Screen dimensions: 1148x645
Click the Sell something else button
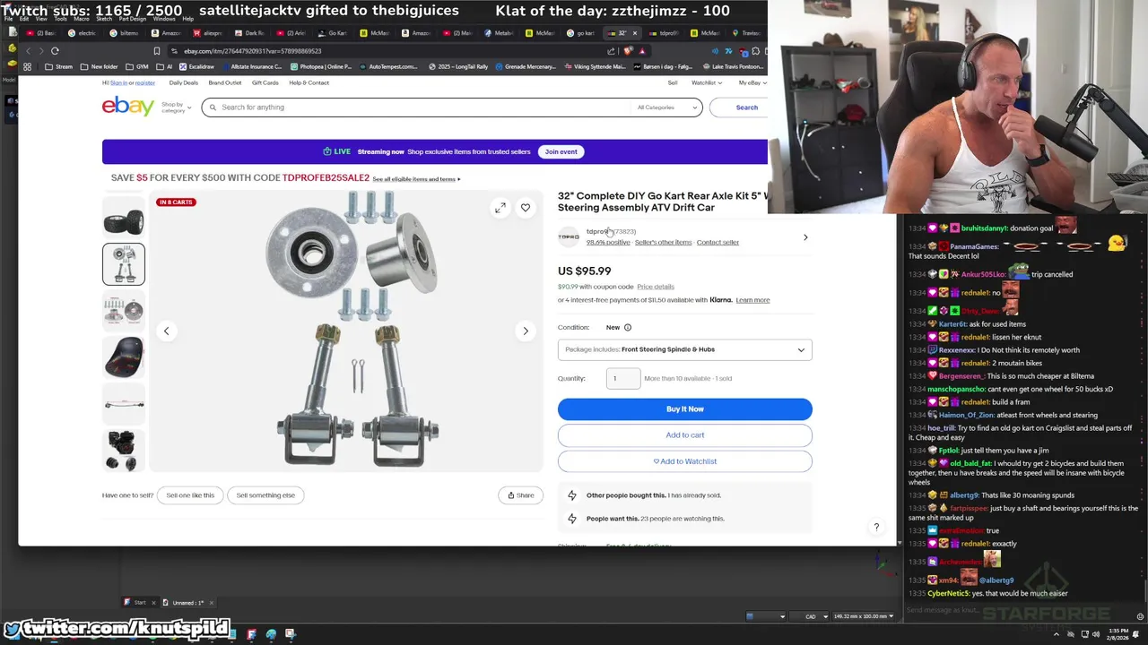pos(265,495)
